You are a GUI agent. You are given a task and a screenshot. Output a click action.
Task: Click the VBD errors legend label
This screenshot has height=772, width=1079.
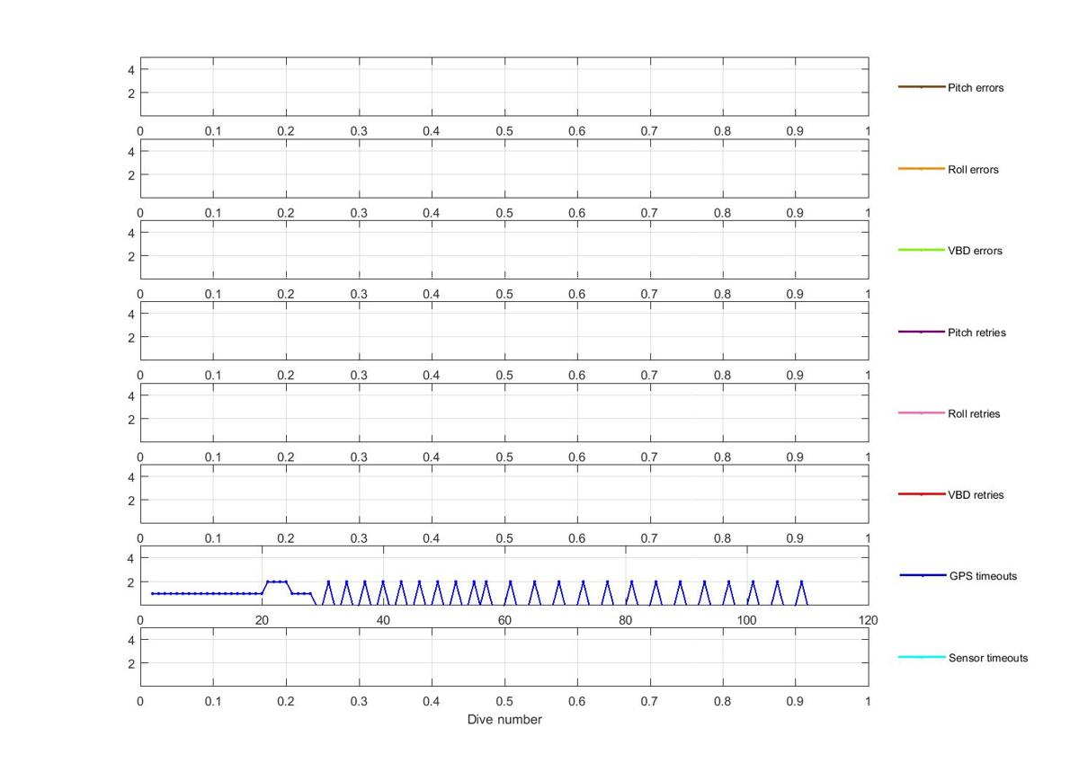(x=975, y=251)
